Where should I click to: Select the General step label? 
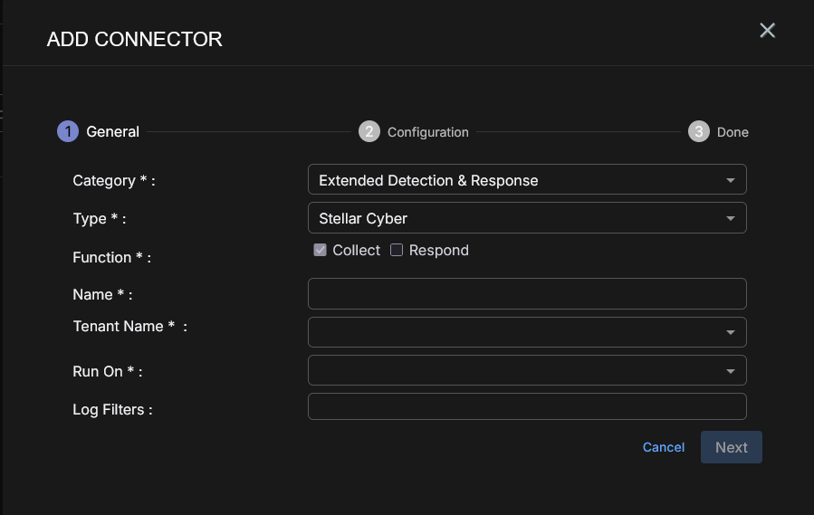pos(113,132)
